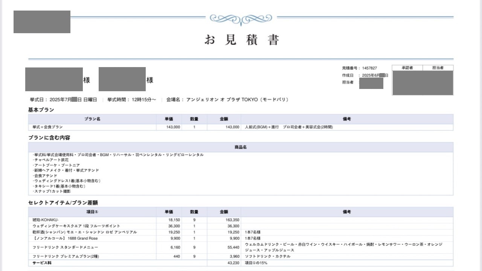Click the セレクトアイテム/プラン差額 heading
482x271 pixels.
click(x=63, y=203)
